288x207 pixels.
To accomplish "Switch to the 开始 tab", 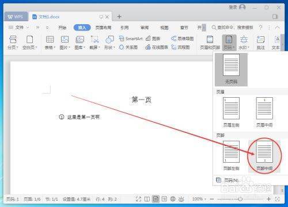I will point(62,28).
